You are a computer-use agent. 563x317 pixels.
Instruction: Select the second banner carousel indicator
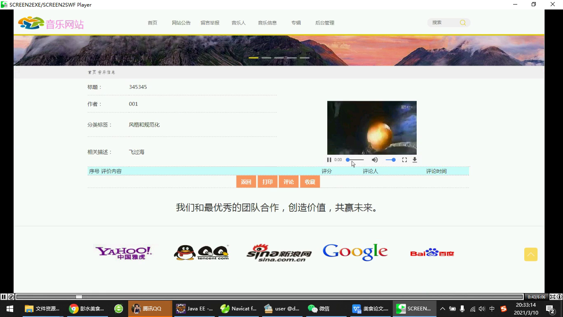tap(266, 58)
